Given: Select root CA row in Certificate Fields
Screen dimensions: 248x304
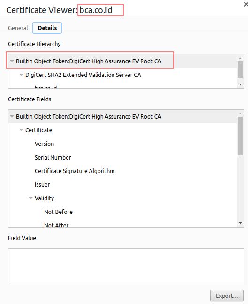Looking at the screenshot, I should (123, 116).
